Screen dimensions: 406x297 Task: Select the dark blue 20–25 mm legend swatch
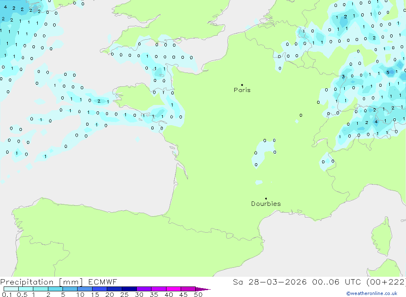pos(114,289)
